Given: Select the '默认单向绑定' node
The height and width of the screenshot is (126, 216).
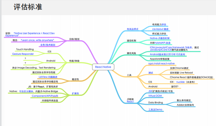Looking at the screenshot, I should (184, 100).
